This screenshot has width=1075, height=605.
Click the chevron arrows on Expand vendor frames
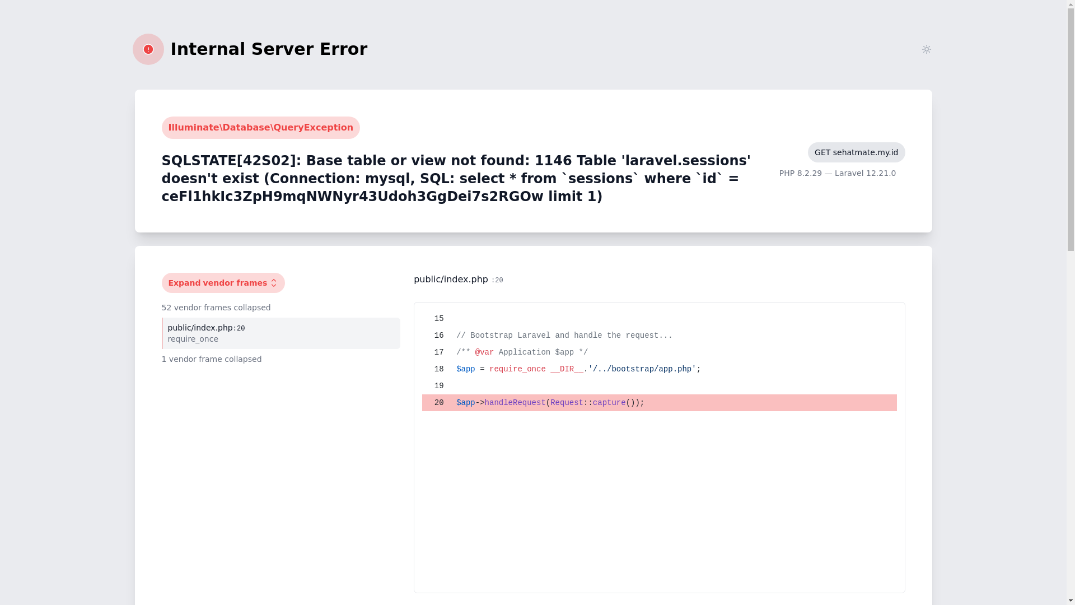[274, 283]
